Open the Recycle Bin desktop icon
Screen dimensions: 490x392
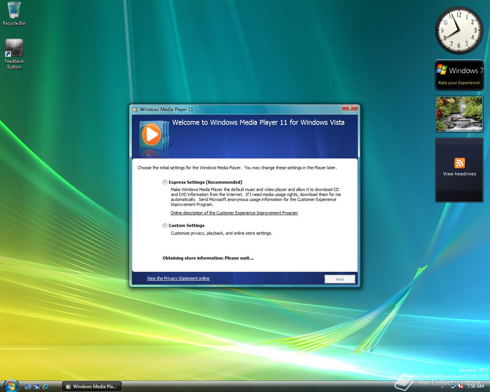(14, 14)
